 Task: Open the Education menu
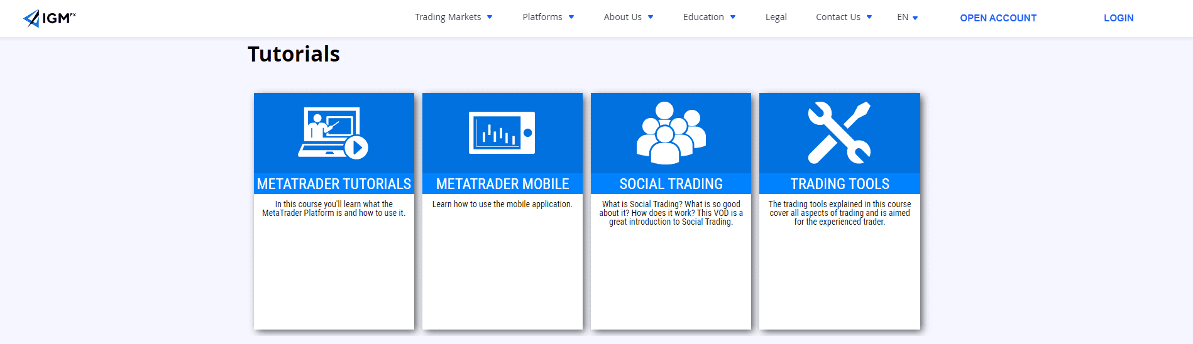coord(703,17)
